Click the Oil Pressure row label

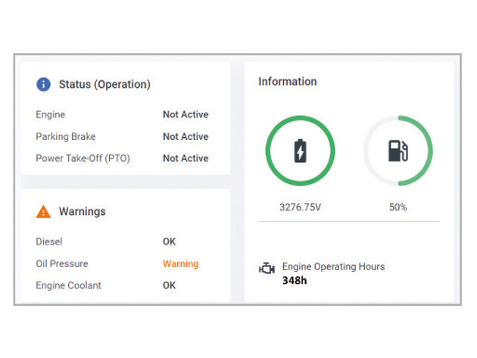click(x=62, y=264)
